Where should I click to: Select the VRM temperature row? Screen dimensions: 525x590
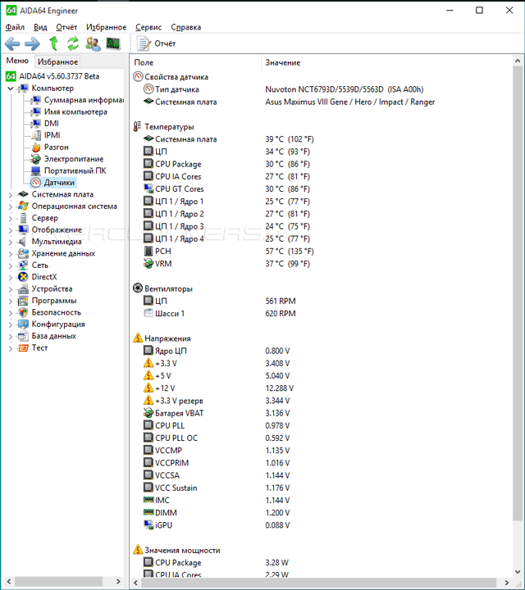[x=321, y=263]
